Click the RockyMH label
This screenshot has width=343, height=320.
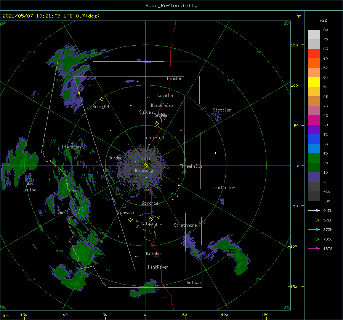point(101,107)
